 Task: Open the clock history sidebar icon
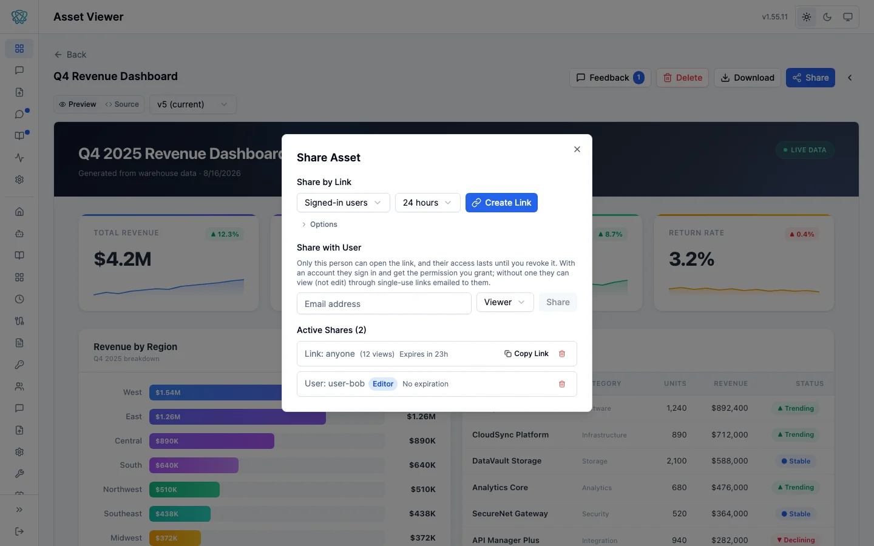coord(19,299)
